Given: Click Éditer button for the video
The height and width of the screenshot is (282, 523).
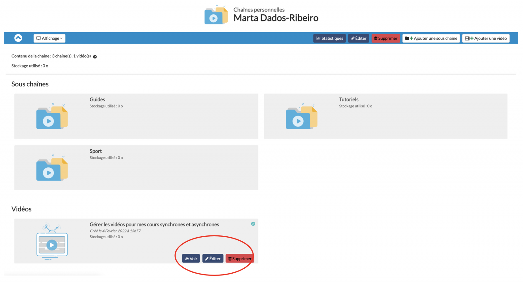Looking at the screenshot, I should click(213, 258).
